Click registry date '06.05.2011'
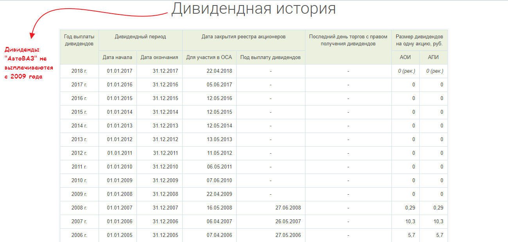508x242 pixels. (219, 167)
